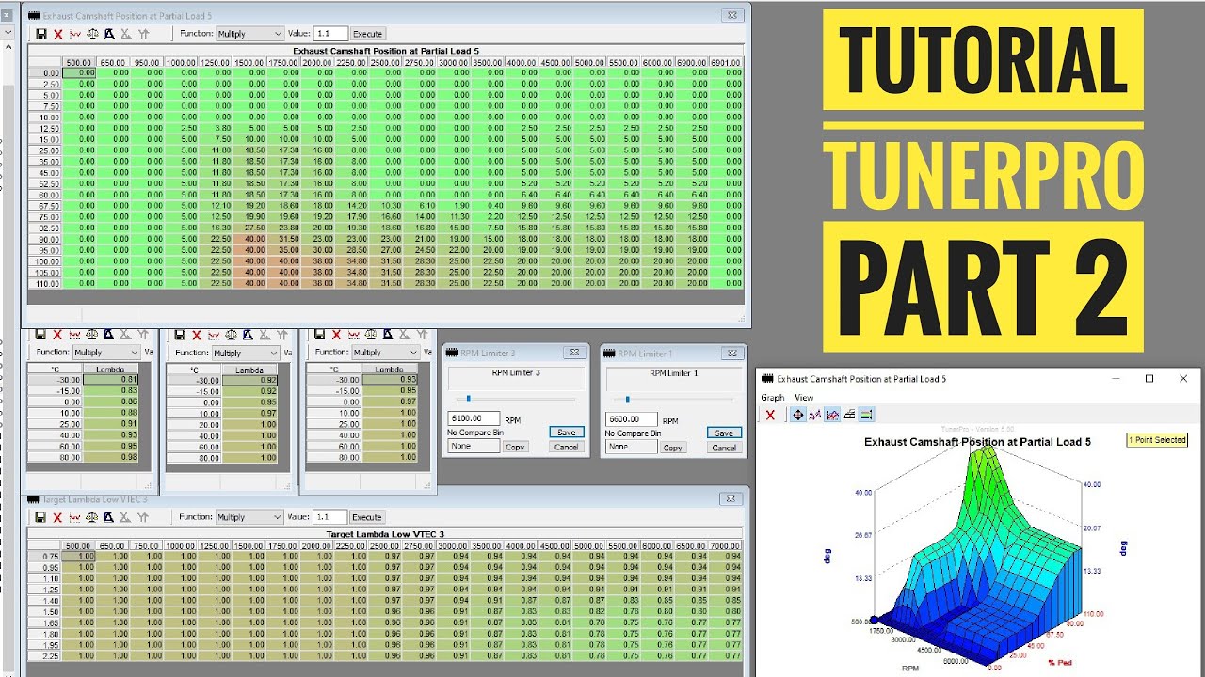
Task: Click Save icon in Exhaust Camshaft table toolbar
Action: tap(41, 34)
